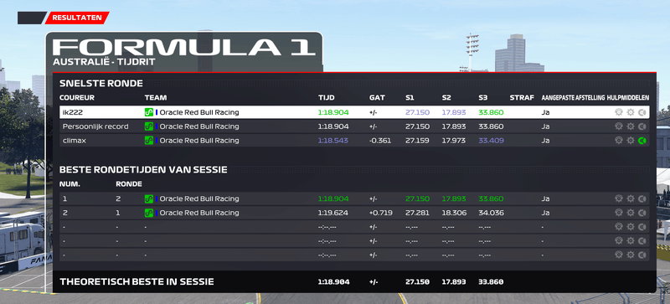The height and width of the screenshot is (304, 670).
Task: Open the Resultaten tab at top left
Action: [77, 18]
